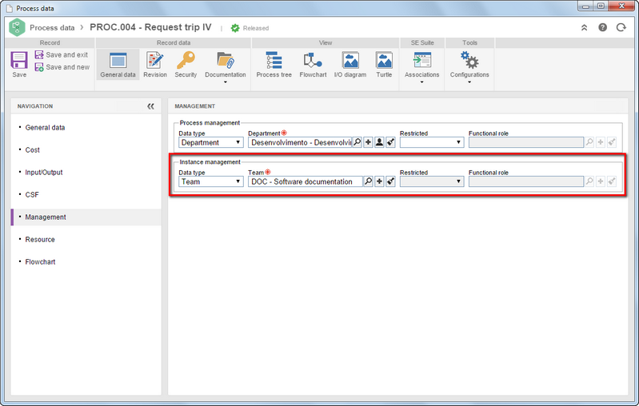Image resolution: width=639 pixels, height=406 pixels.
Task: Collapse the toolbar with double-chevron icon
Action: [x=584, y=28]
